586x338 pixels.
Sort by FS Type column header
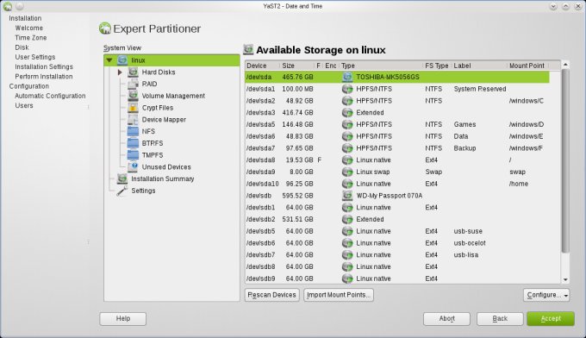pyautogui.click(x=437, y=66)
